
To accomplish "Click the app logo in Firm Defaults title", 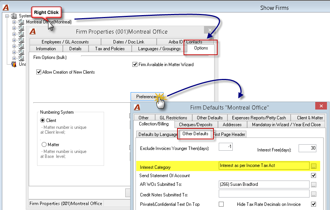I will (137, 107).
